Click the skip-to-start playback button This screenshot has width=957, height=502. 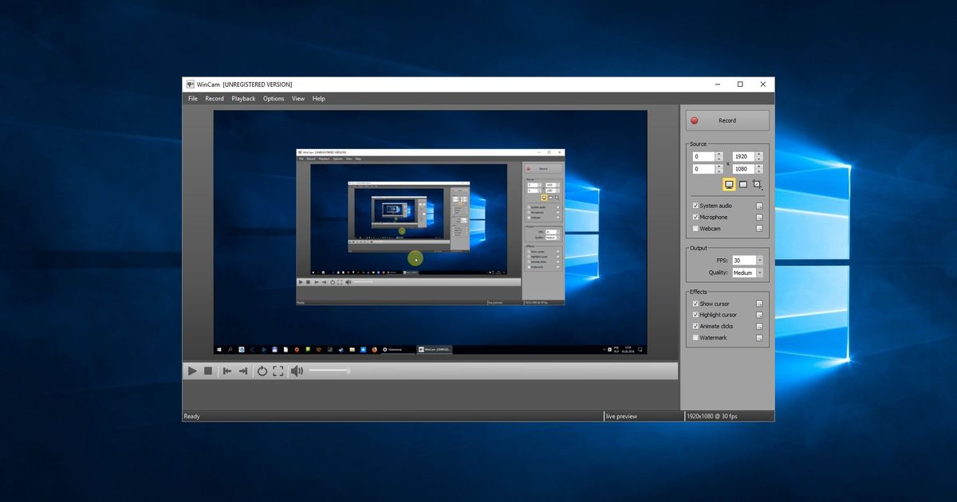226,371
